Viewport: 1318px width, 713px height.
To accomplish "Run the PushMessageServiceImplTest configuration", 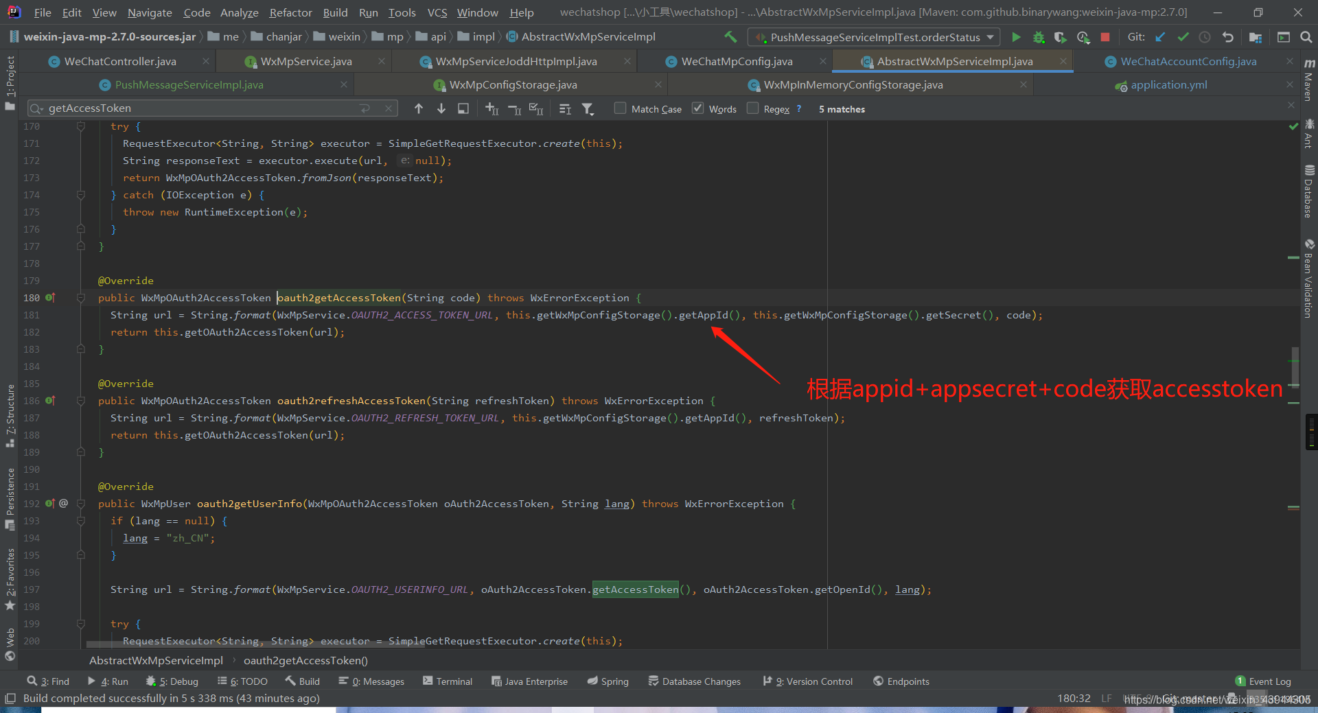I will 1016,37.
